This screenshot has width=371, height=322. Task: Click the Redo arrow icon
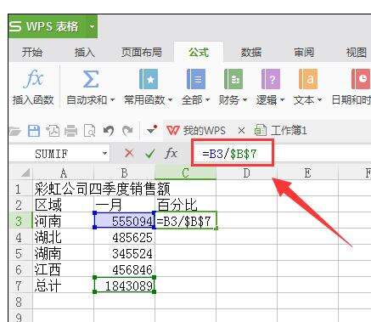[x=127, y=131]
